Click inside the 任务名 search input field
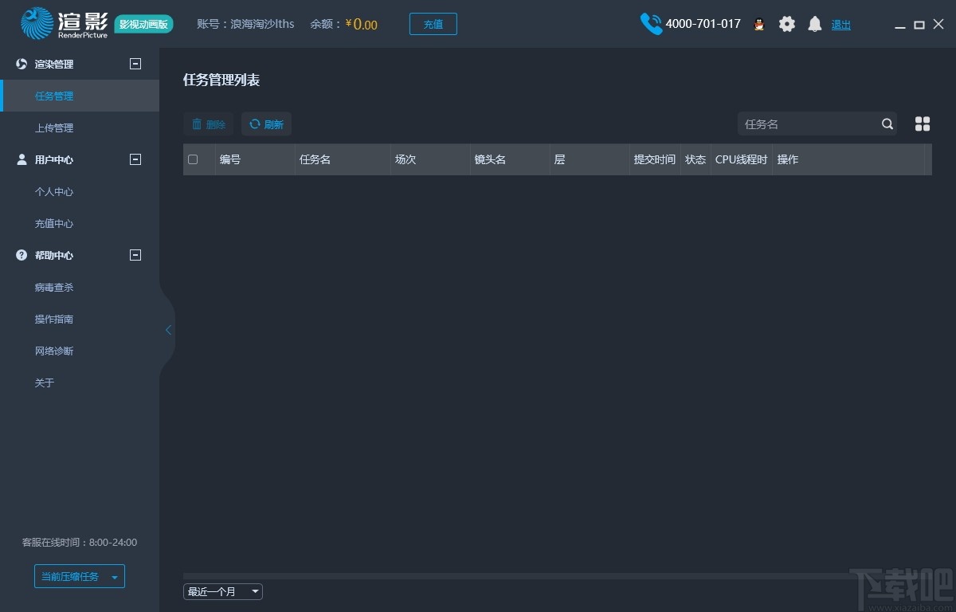Image resolution: width=956 pixels, height=612 pixels. click(805, 124)
